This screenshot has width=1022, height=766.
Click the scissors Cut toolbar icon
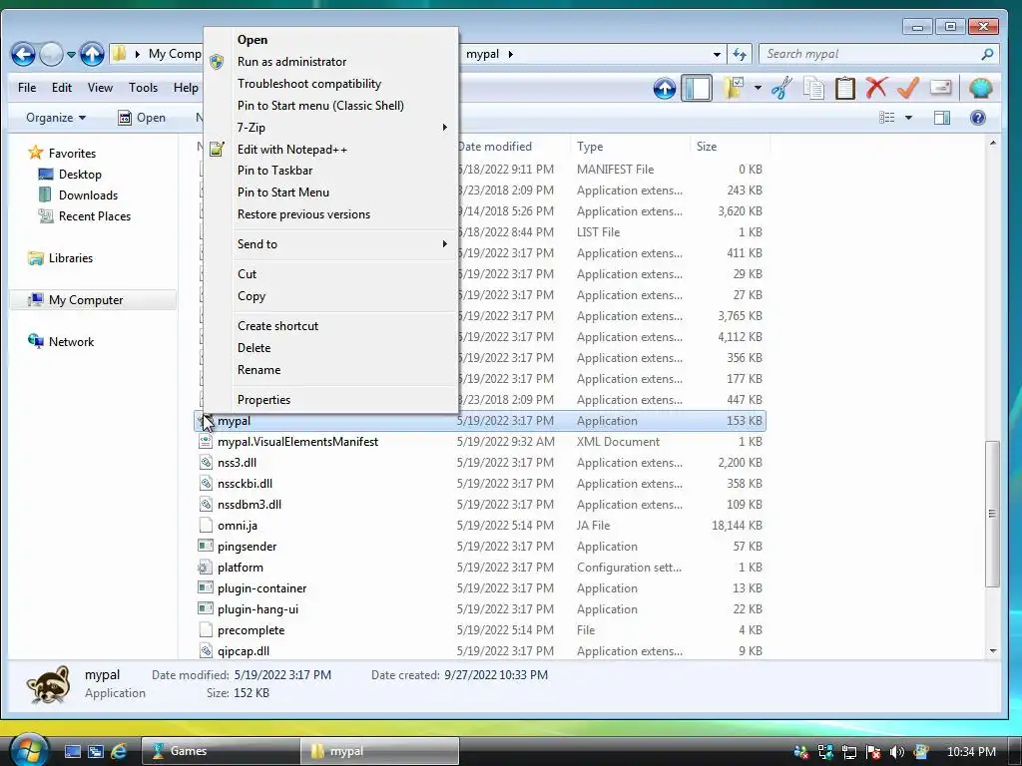[781, 88]
